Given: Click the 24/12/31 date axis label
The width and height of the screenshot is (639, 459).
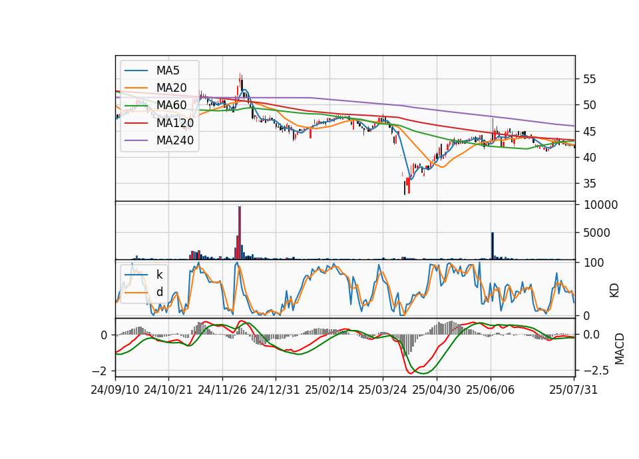Looking at the screenshot, I should tap(276, 390).
